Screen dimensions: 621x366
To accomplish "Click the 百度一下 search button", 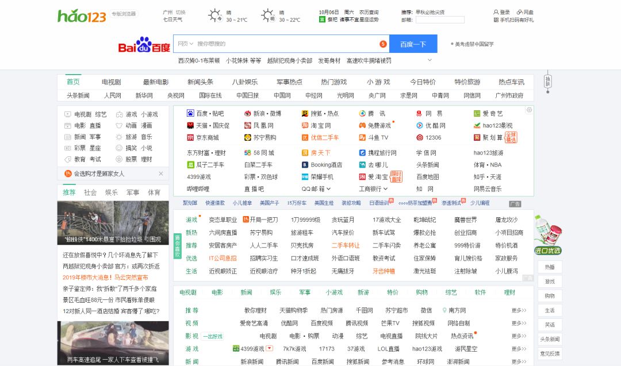I will pyautogui.click(x=413, y=44).
